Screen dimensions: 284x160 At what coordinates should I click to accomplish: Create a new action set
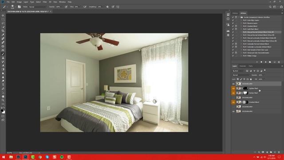(x=270, y=62)
